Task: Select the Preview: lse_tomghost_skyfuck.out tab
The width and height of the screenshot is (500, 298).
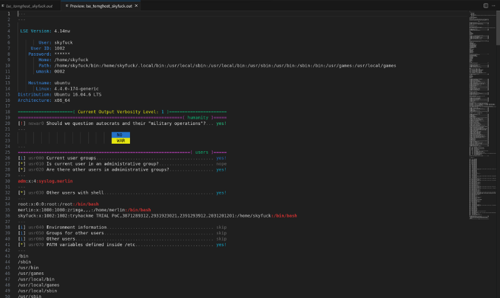Action: pyautogui.click(x=101, y=5)
